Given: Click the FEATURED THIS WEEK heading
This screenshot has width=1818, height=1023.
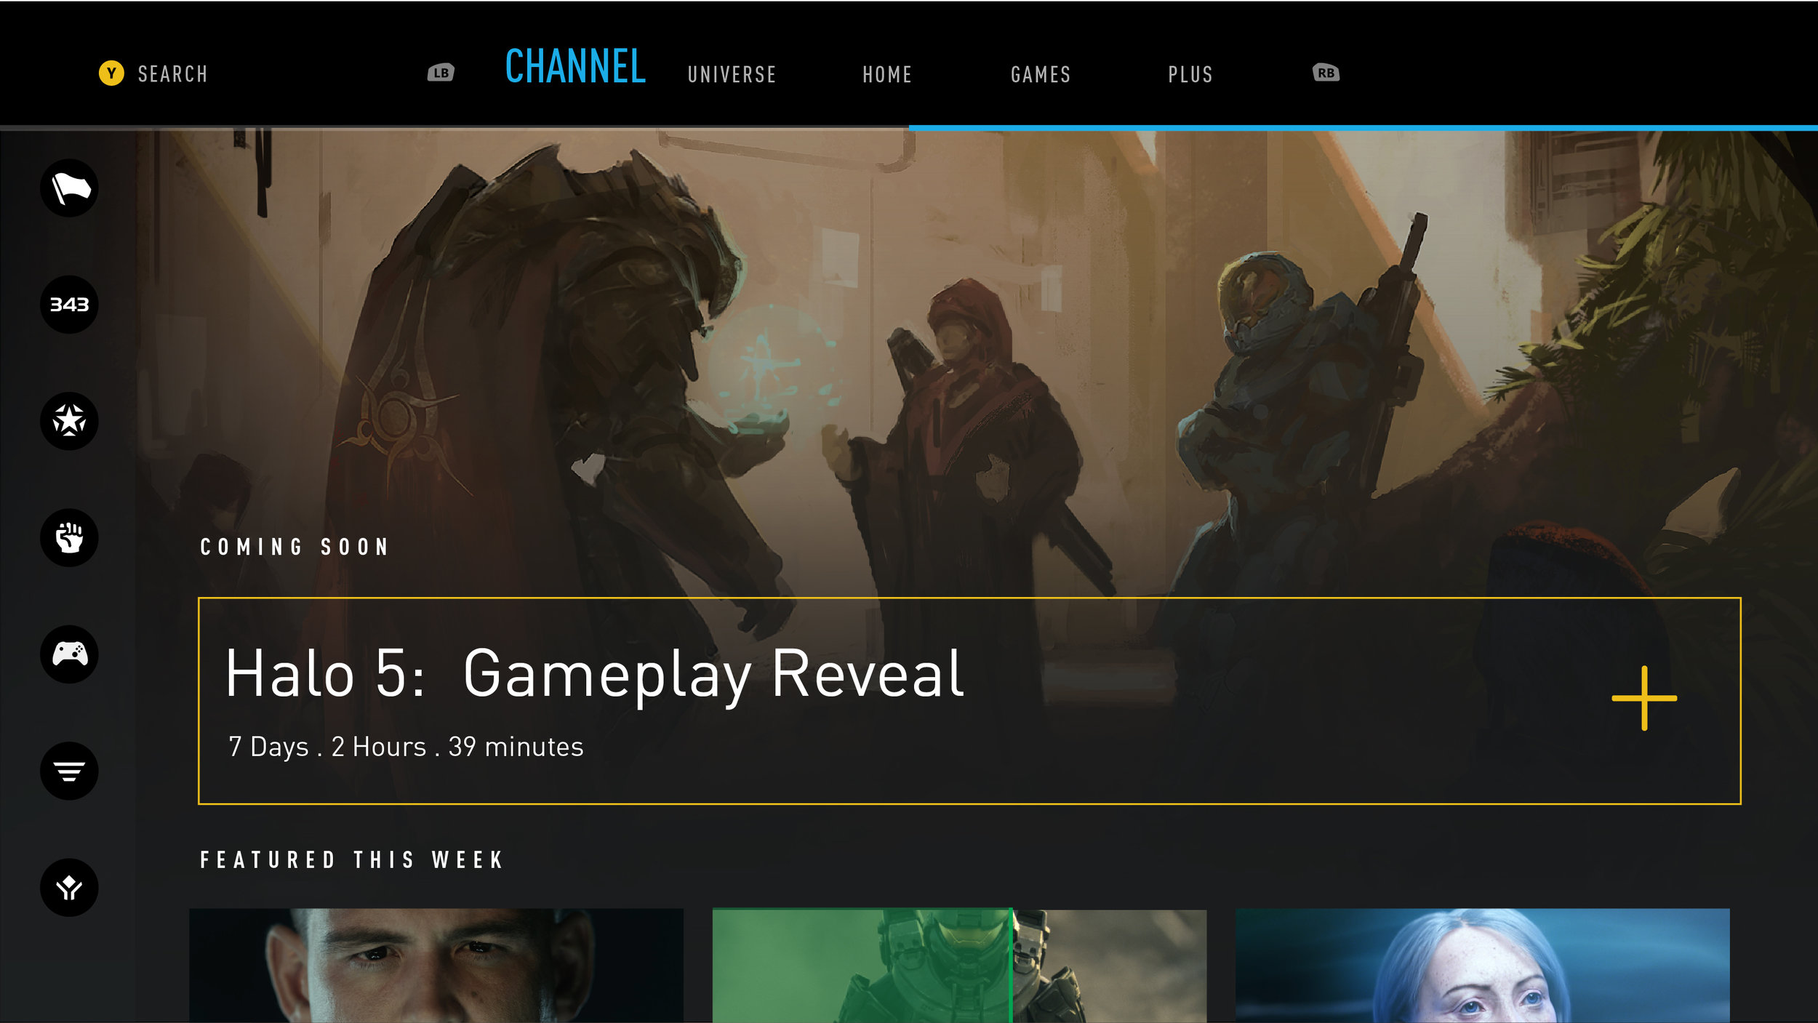Looking at the screenshot, I should [x=352, y=860].
